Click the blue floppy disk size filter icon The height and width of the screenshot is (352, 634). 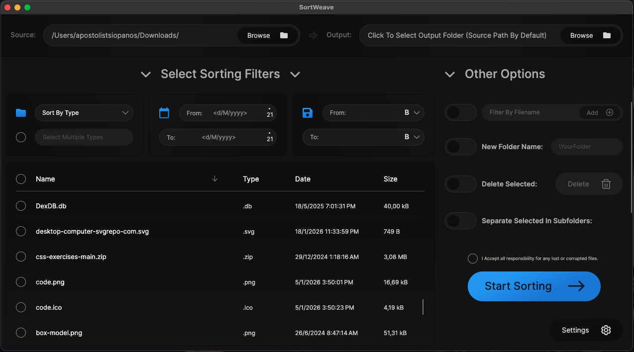coord(308,113)
